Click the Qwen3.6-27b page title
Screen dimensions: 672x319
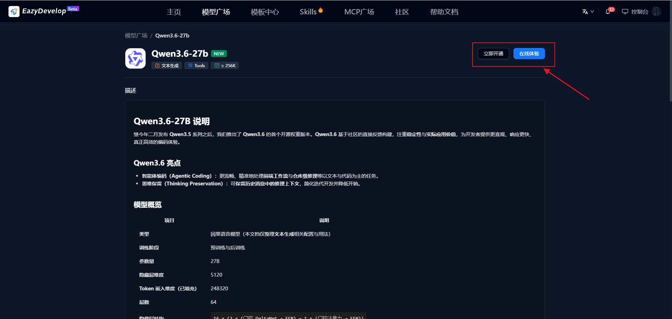point(180,54)
